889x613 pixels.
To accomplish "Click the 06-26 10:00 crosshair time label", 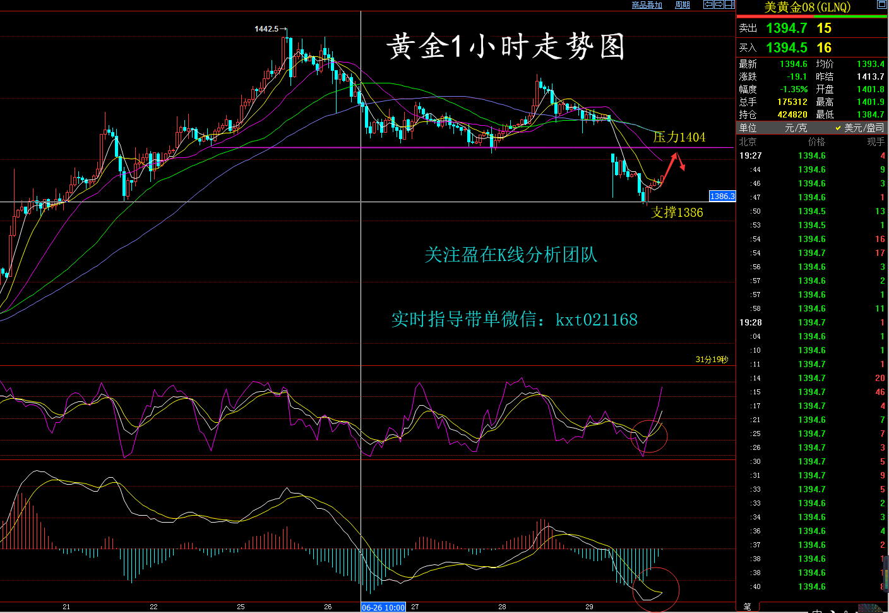I will pos(383,607).
